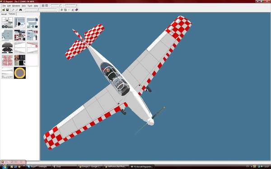Screen dimensions: 271x169
Task: Adjust the long toolbar slider handle
Action: click(38, 10)
